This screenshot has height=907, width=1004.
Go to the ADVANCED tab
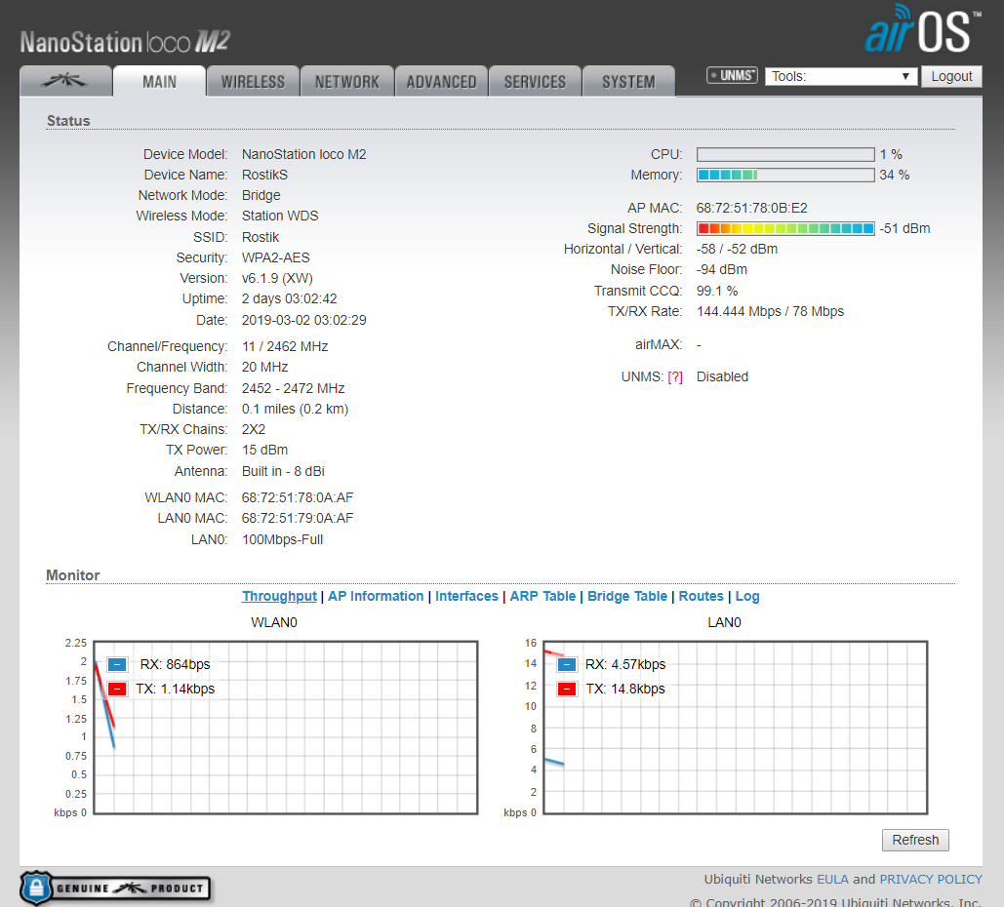pyautogui.click(x=441, y=81)
